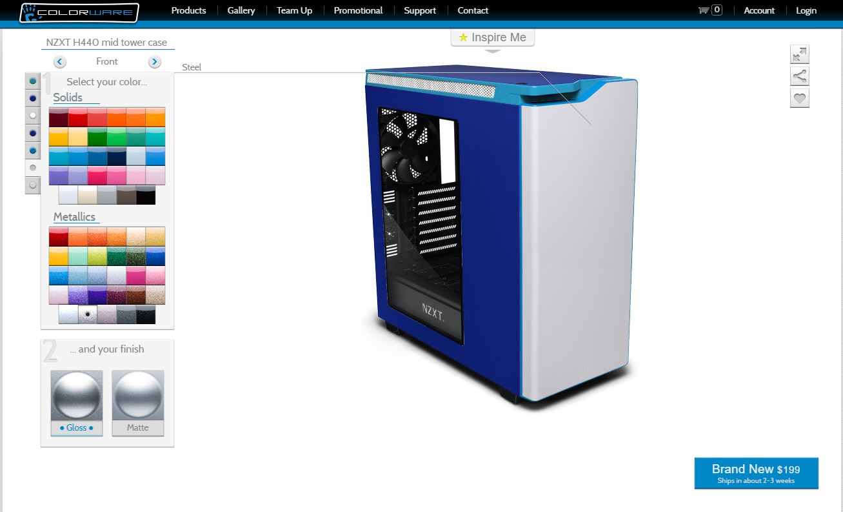Select the sixth, currently active part tab
843x512 pixels.
click(33, 168)
